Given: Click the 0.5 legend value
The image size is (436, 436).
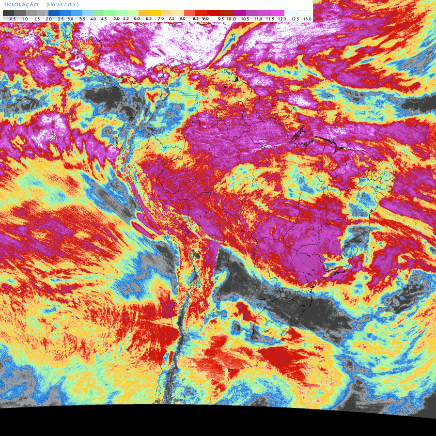Looking at the screenshot, I should click(x=13, y=19).
